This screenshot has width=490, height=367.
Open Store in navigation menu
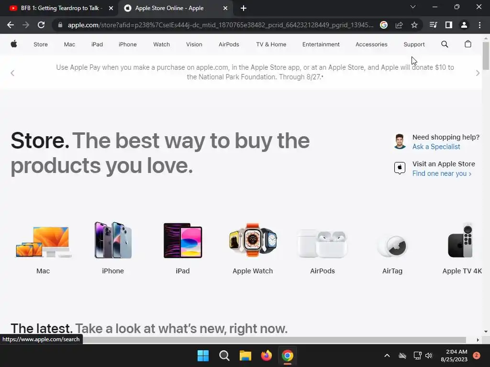[41, 44]
